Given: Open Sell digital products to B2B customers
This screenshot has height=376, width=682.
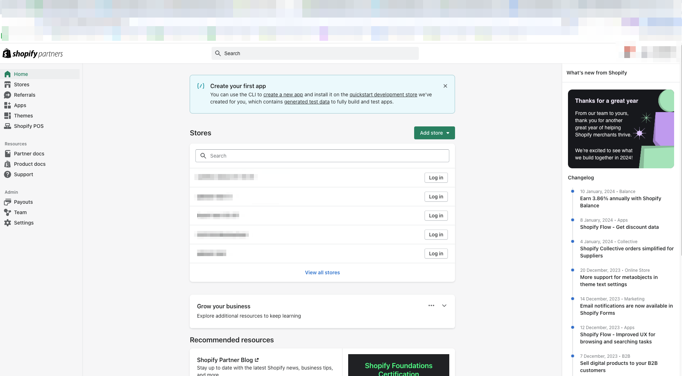Looking at the screenshot, I should click(x=619, y=367).
